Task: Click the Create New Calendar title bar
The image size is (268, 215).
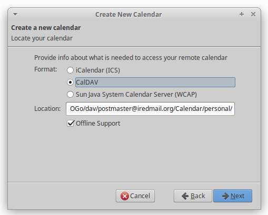Action: tap(128, 15)
